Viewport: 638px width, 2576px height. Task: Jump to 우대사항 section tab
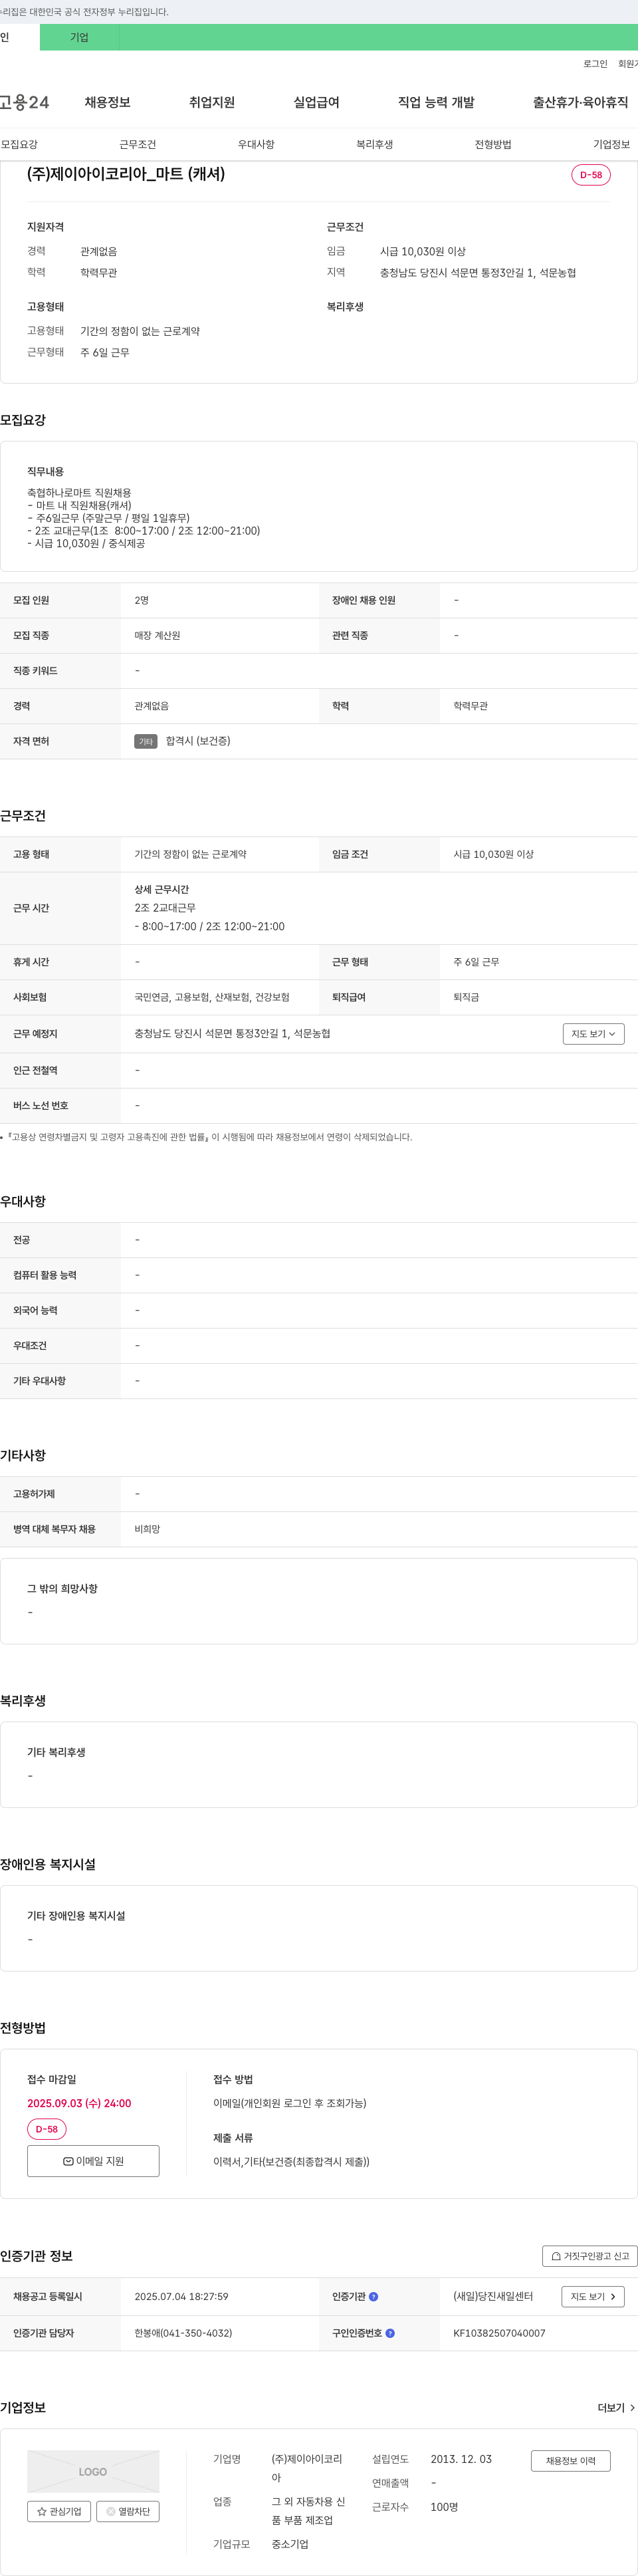[256, 145]
